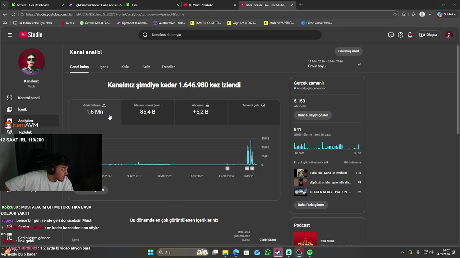Expand the Ömür boyu date range dropdown
Viewport: 460px width, 258px height.
coord(359,64)
